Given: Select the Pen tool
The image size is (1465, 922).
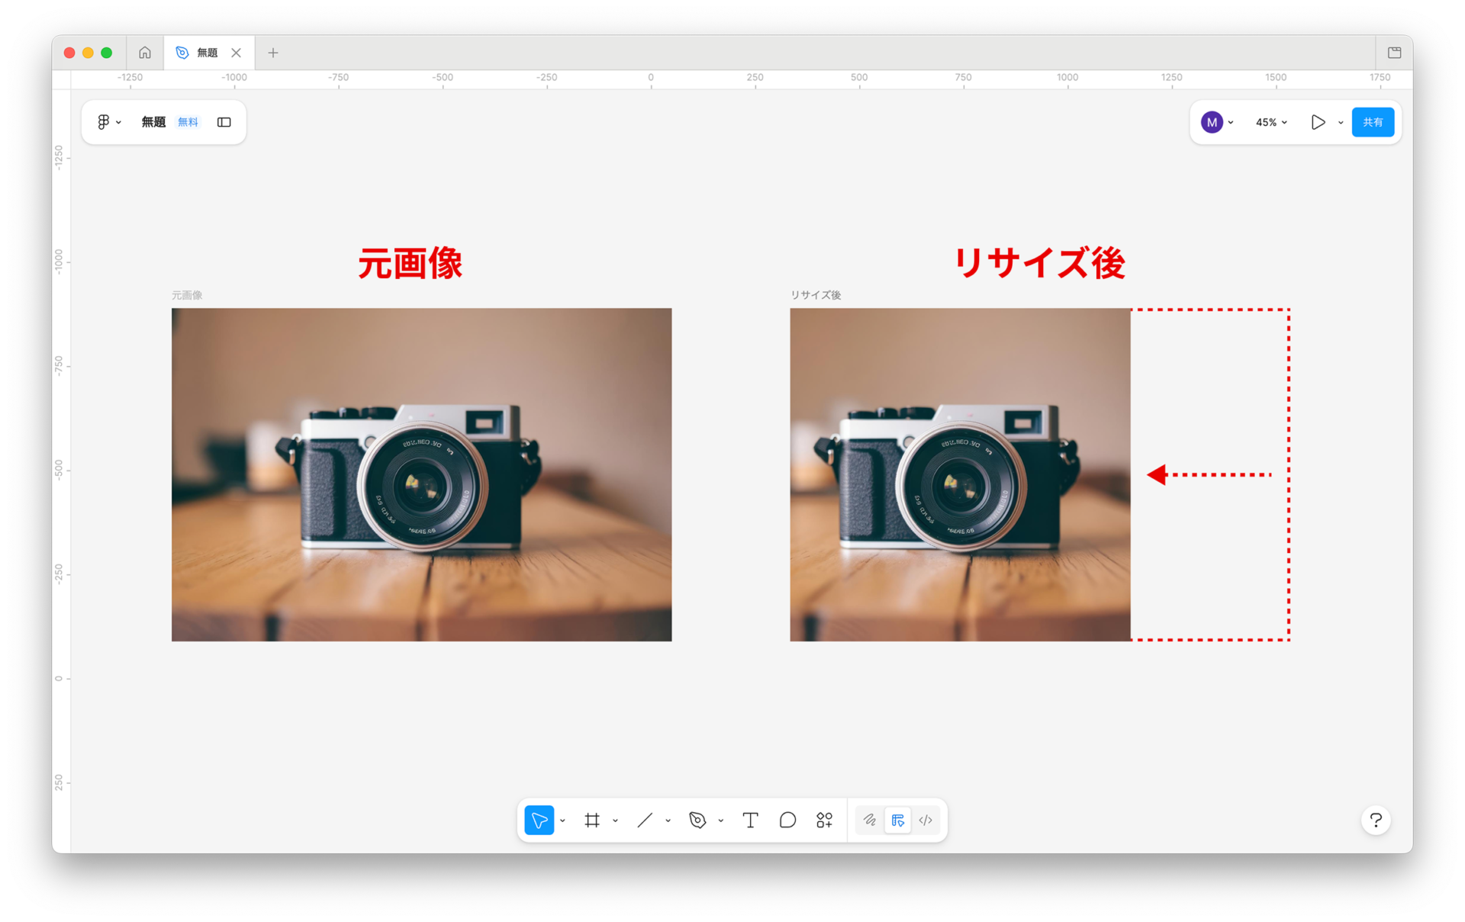Looking at the screenshot, I should pyautogui.click(x=697, y=820).
